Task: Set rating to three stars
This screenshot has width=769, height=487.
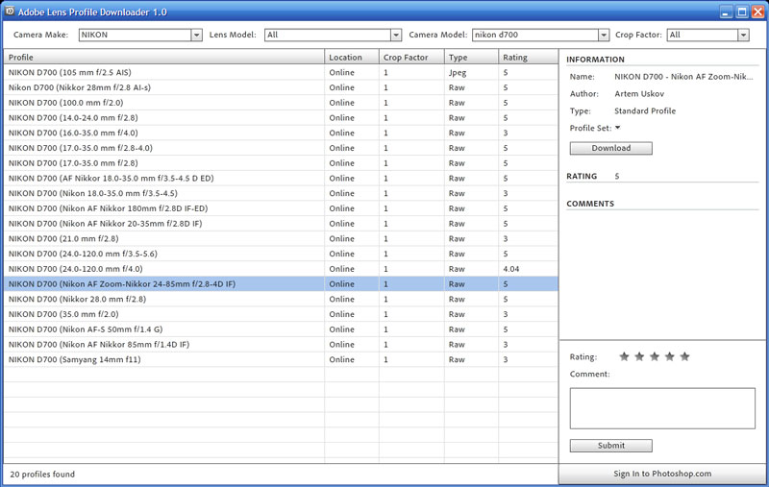Action: (x=655, y=356)
